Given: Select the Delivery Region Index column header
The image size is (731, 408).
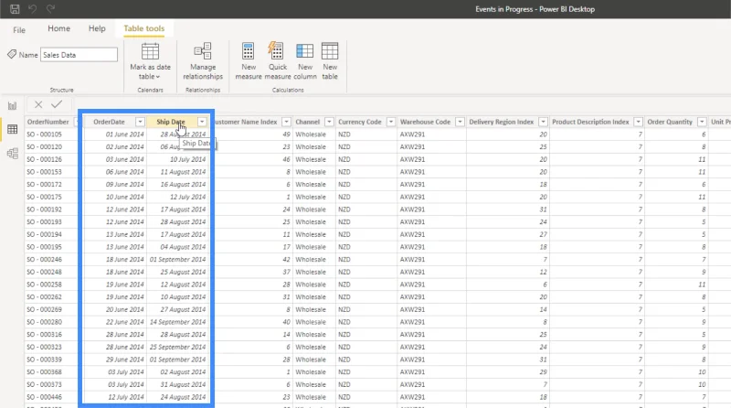Looking at the screenshot, I should click(x=501, y=122).
